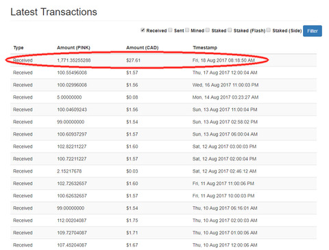Check the Staked filter checkbox
This screenshot has width=329, height=250.
(x=208, y=30)
